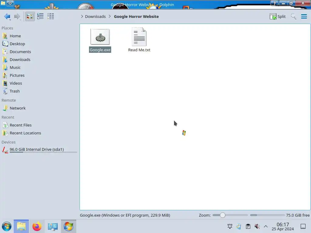Click the file manager taskbar icon

click(21, 226)
